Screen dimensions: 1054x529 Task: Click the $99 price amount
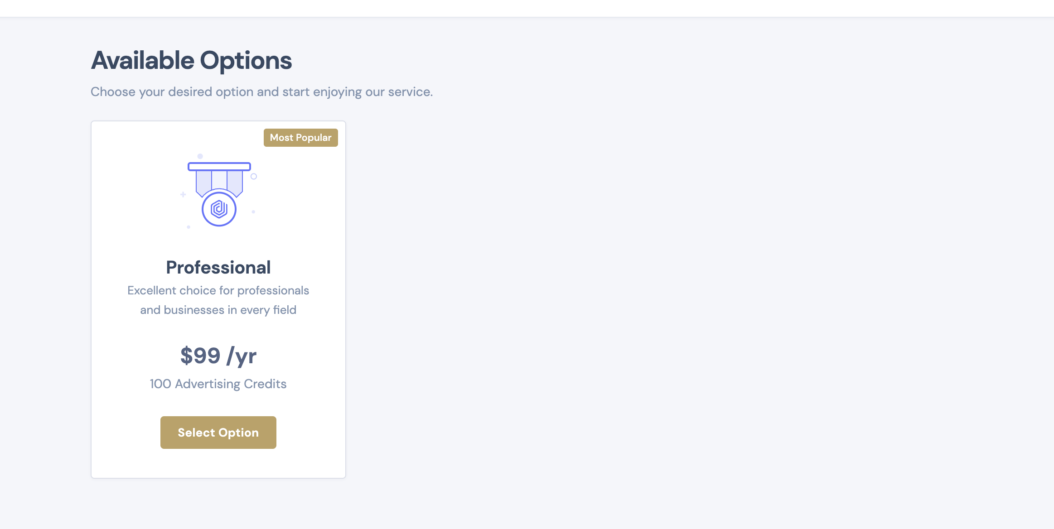pyautogui.click(x=200, y=355)
